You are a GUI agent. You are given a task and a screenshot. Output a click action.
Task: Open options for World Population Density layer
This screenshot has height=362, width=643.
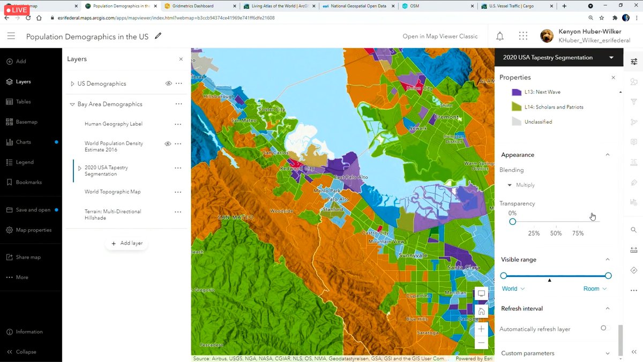(x=178, y=144)
